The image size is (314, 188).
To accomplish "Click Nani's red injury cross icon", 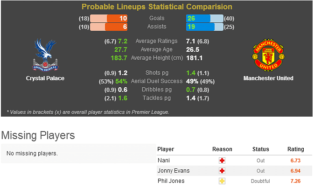I will (x=222, y=160).
